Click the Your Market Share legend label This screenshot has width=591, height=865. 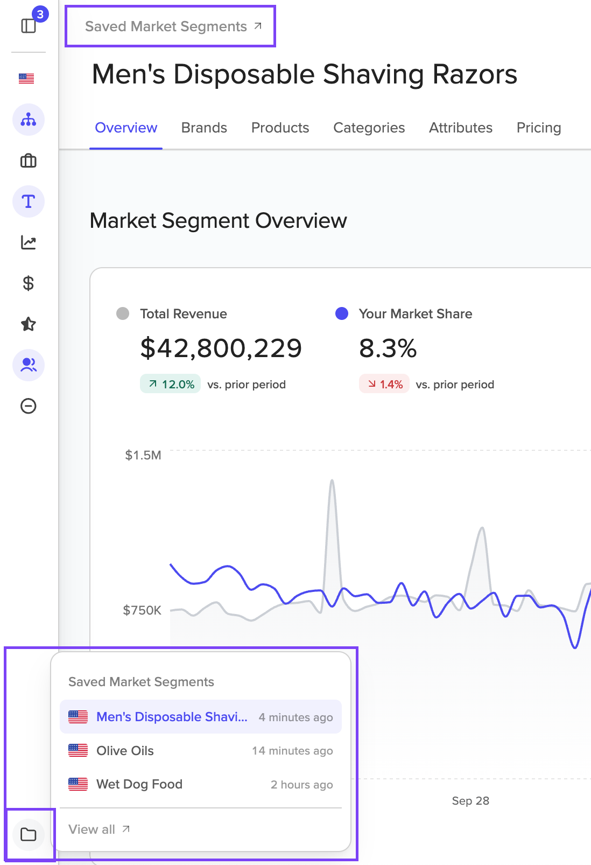click(416, 313)
